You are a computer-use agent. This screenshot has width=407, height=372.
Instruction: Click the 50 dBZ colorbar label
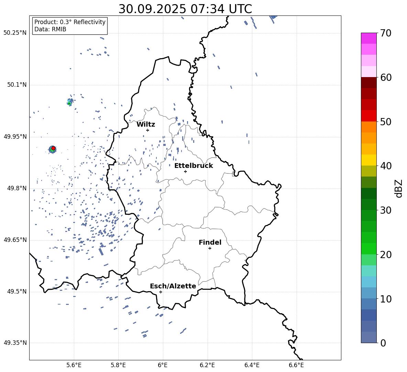[x=385, y=121]
